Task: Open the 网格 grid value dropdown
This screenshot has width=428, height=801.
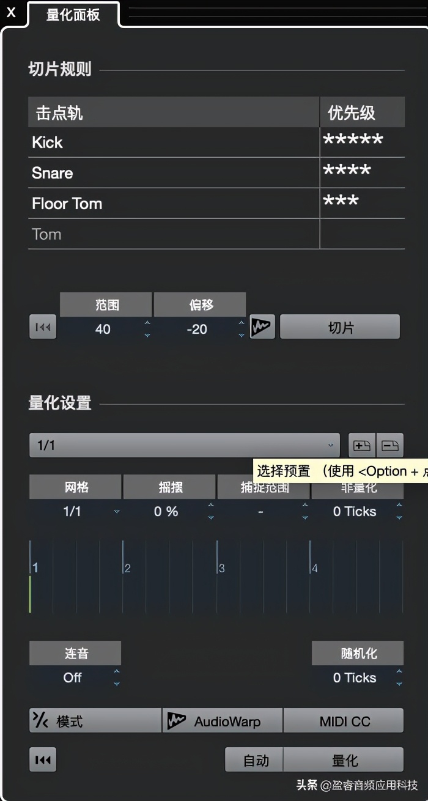Action: pyautogui.click(x=116, y=512)
